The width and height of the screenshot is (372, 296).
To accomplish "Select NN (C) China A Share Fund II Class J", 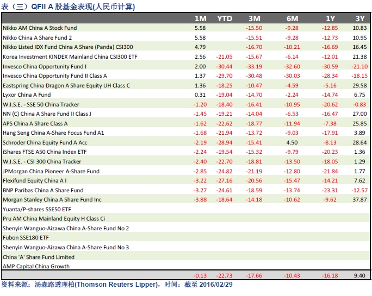I will tap(47, 114).
